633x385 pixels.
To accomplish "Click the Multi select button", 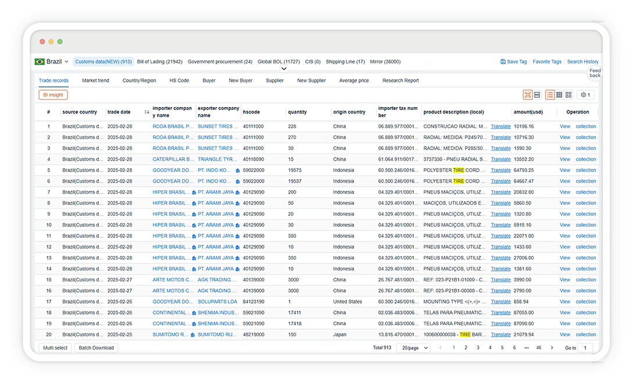I will (55, 348).
